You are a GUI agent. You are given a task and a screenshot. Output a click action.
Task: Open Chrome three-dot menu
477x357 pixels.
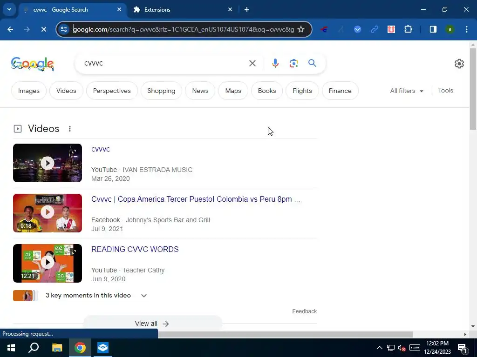coord(467,29)
